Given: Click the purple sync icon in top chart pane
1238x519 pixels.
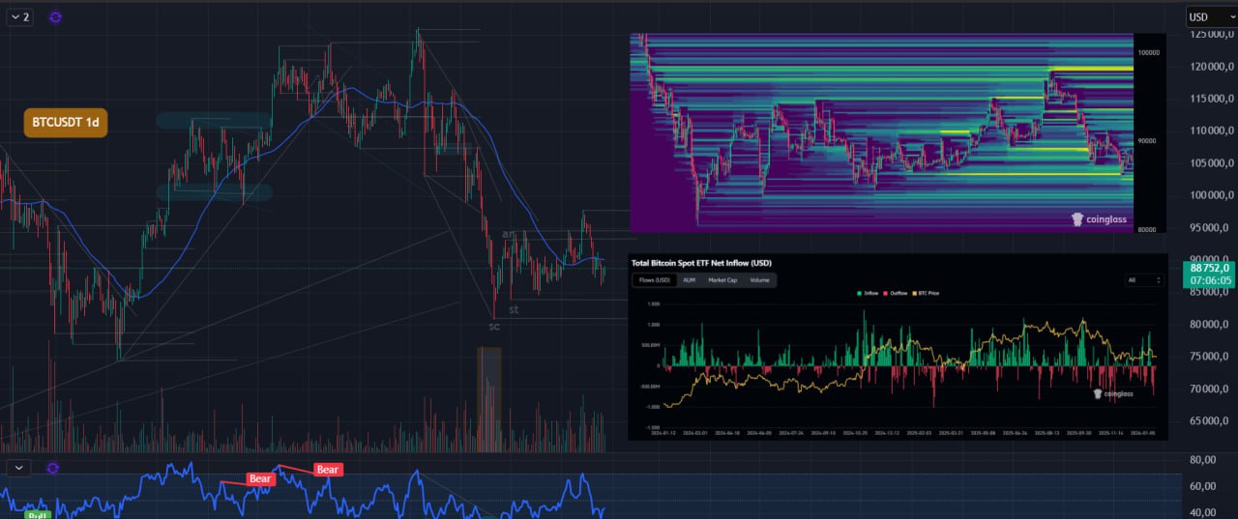Looking at the screenshot, I should [56, 17].
